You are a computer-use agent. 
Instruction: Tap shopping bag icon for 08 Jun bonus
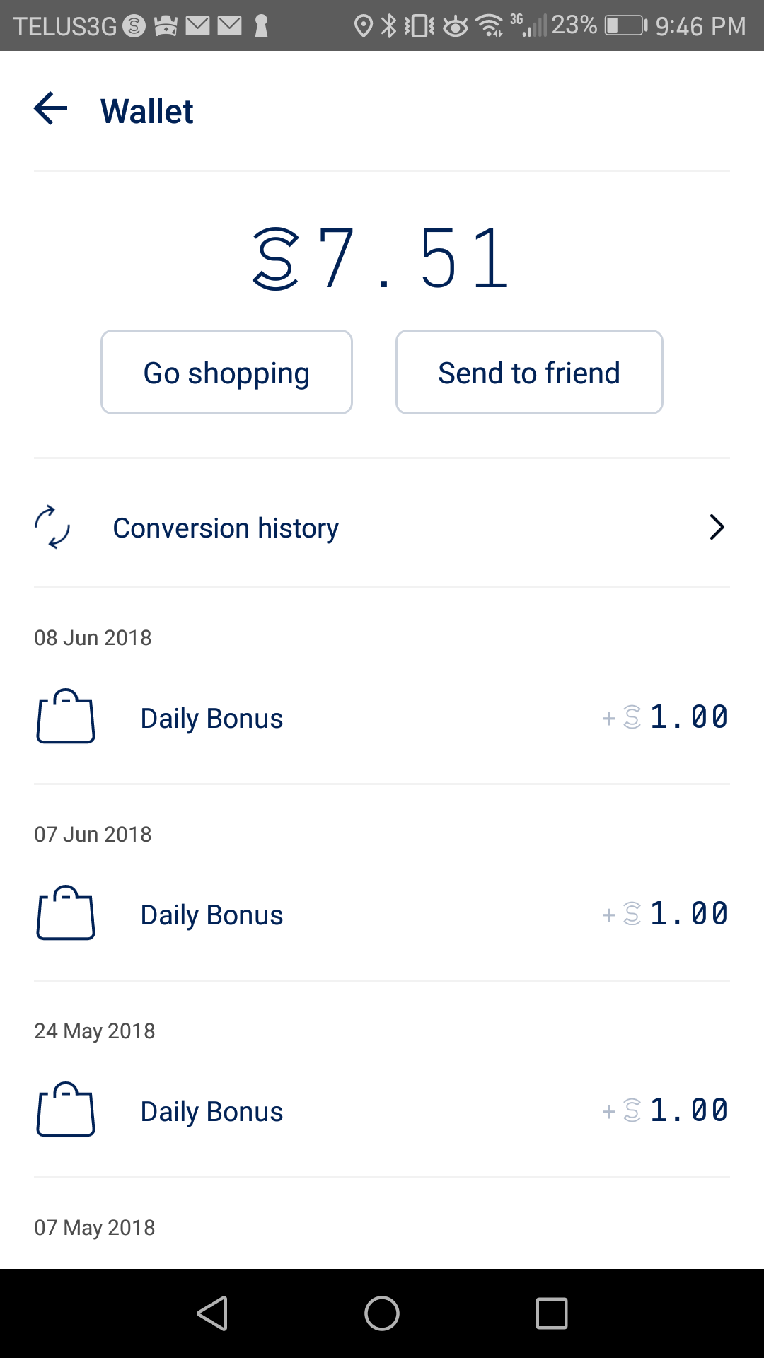pos(66,717)
